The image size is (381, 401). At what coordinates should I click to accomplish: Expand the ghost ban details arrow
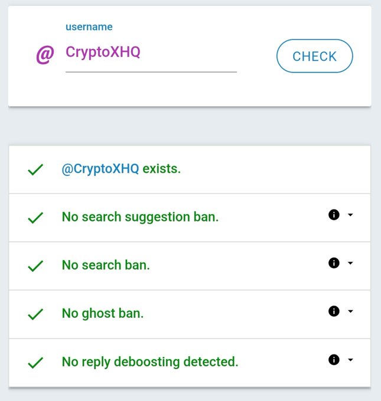(350, 311)
